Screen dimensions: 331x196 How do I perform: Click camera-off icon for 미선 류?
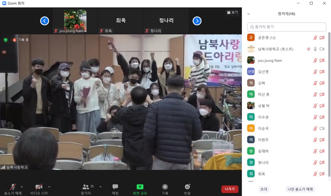click(322, 94)
